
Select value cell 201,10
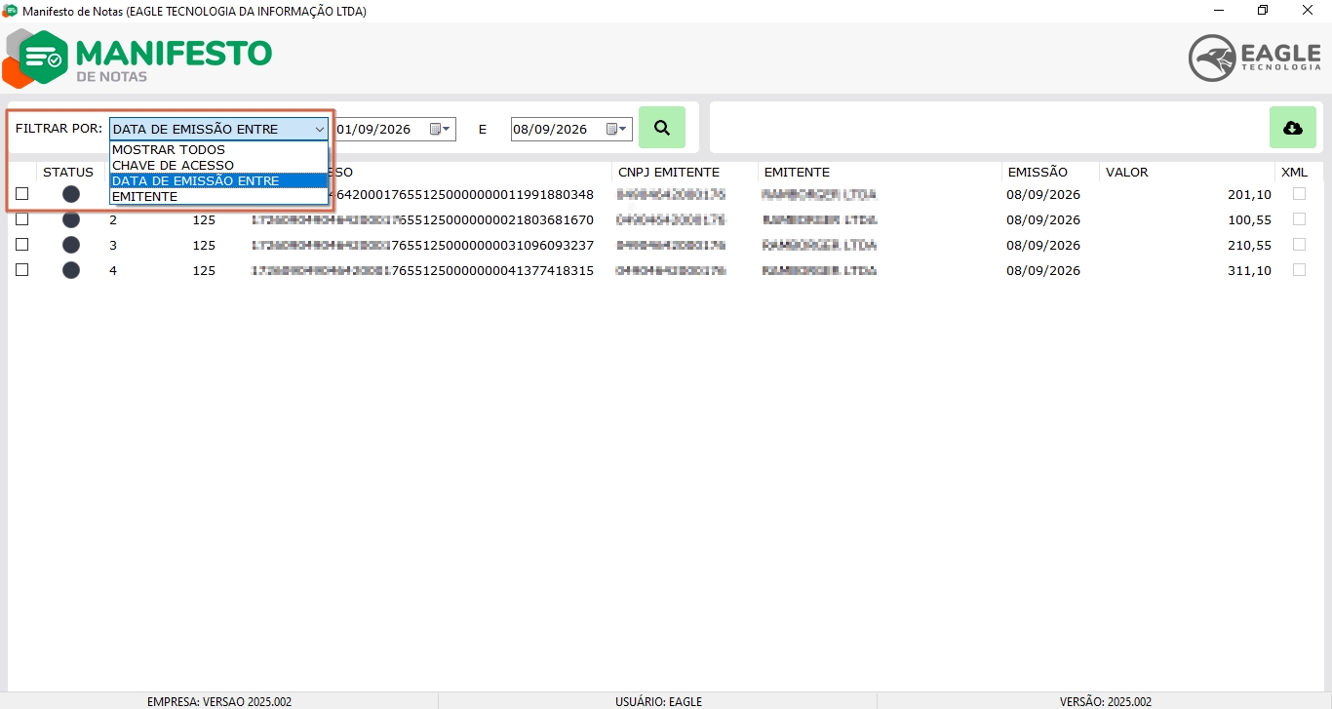pos(1249,195)
